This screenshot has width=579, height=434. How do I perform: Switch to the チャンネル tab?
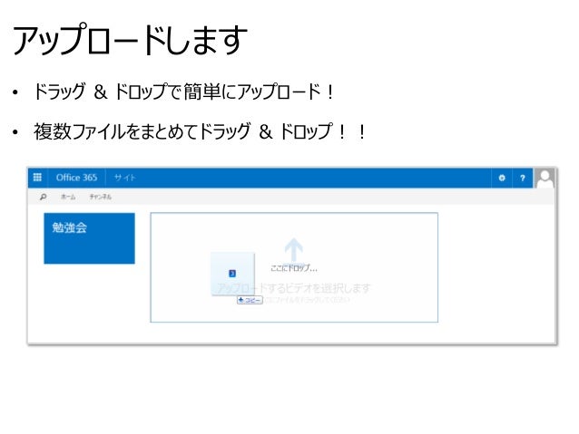click(x=100, y=197)
